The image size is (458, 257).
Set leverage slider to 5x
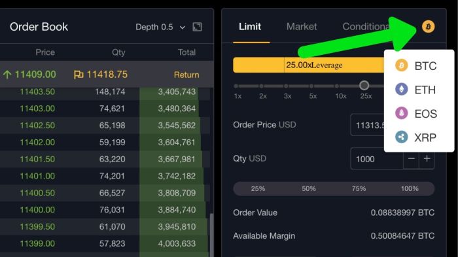(311, 86)
